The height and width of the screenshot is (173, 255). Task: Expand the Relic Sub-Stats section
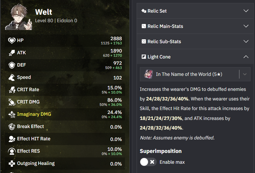[x=195, y=41]
